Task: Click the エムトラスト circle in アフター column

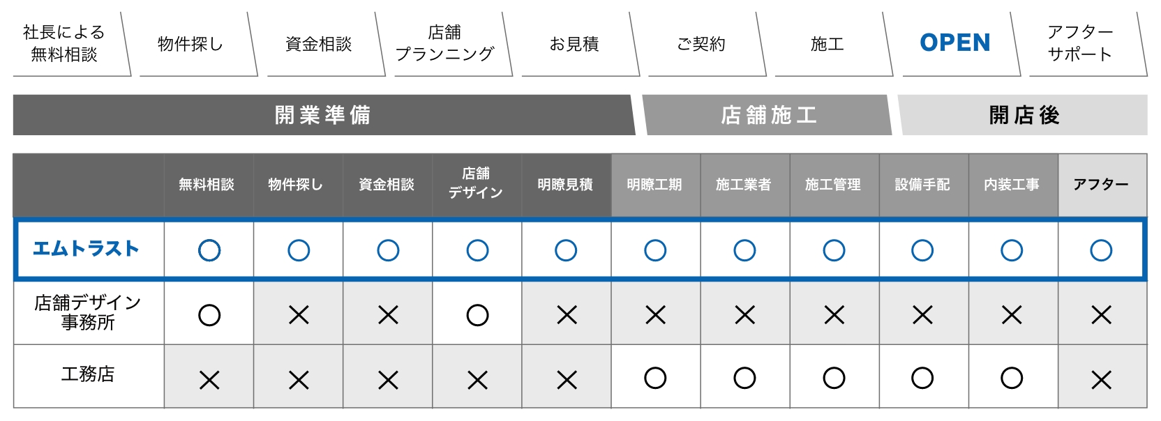Action: click(x=1101, y=250)
